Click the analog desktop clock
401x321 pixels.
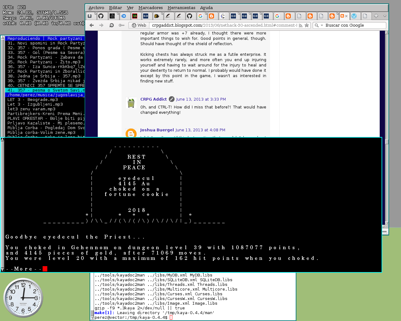pyautogui.click(x=23, y=297)
